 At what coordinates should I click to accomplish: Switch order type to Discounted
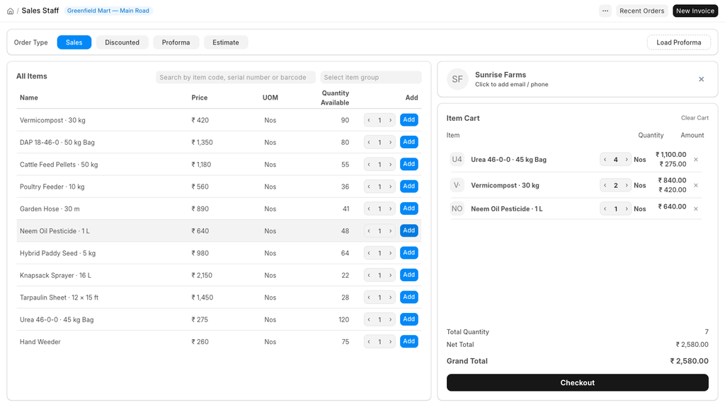click(122, 42)
